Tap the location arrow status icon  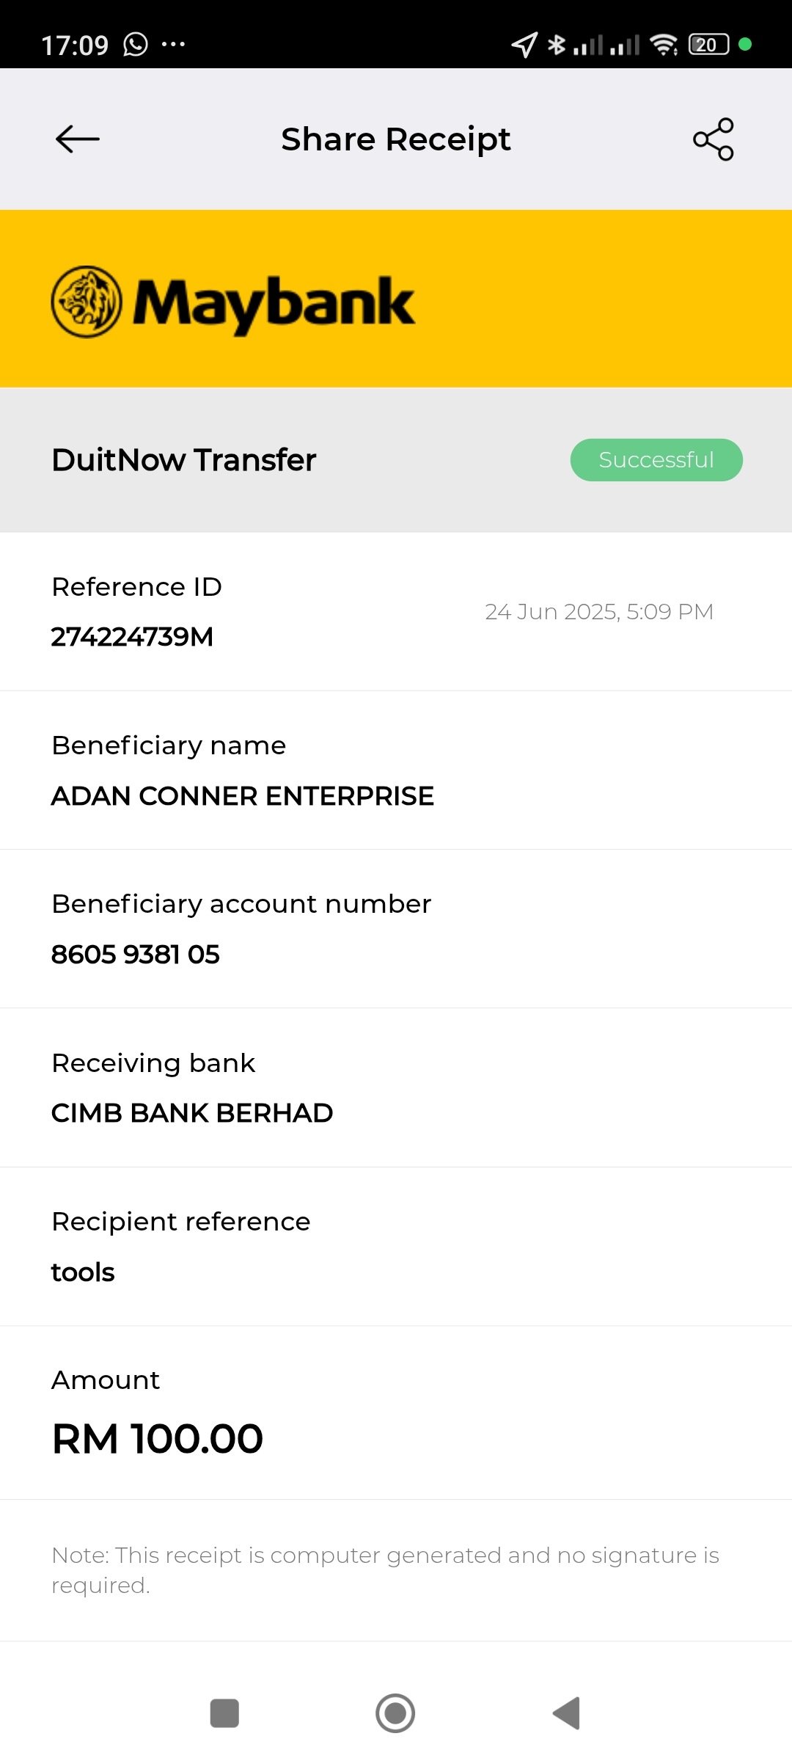[524, 45]
